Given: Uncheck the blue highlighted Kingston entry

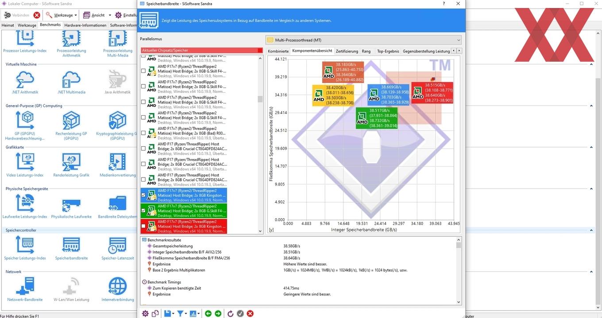Looking at the screenshot, I should pyautogui.click(x=143, y=195).
